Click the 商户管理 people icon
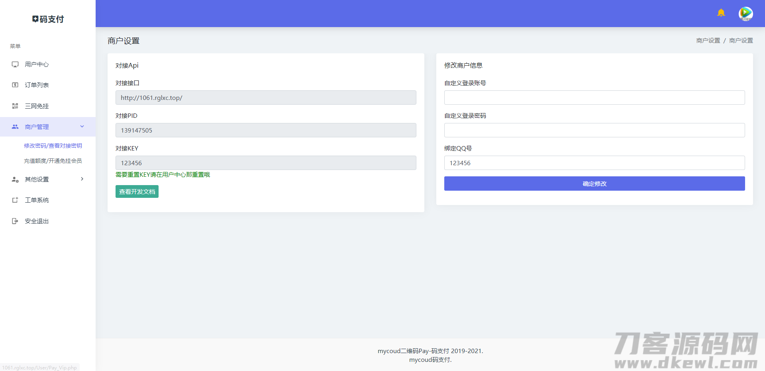The width and height of the screenshot is (765, 371). click(x=15, y=127)
